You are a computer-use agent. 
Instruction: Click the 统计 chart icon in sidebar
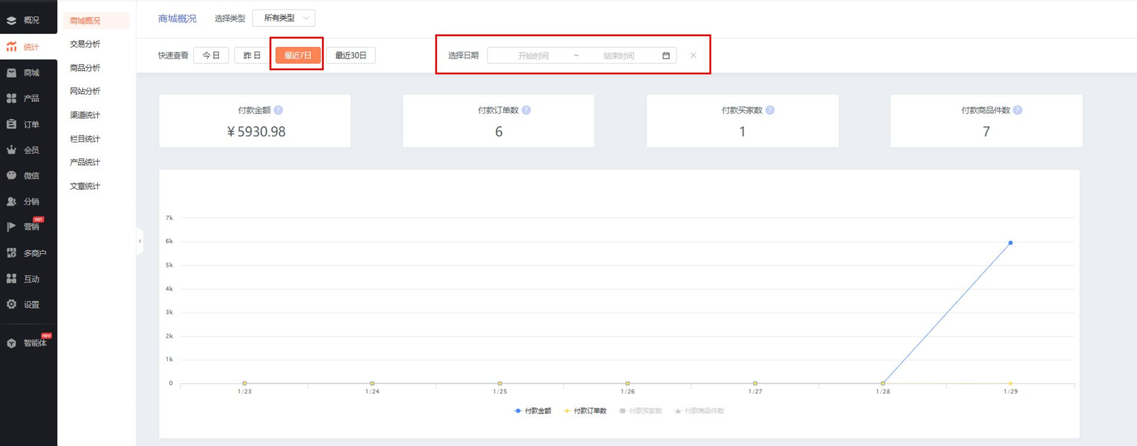(12, 47)
